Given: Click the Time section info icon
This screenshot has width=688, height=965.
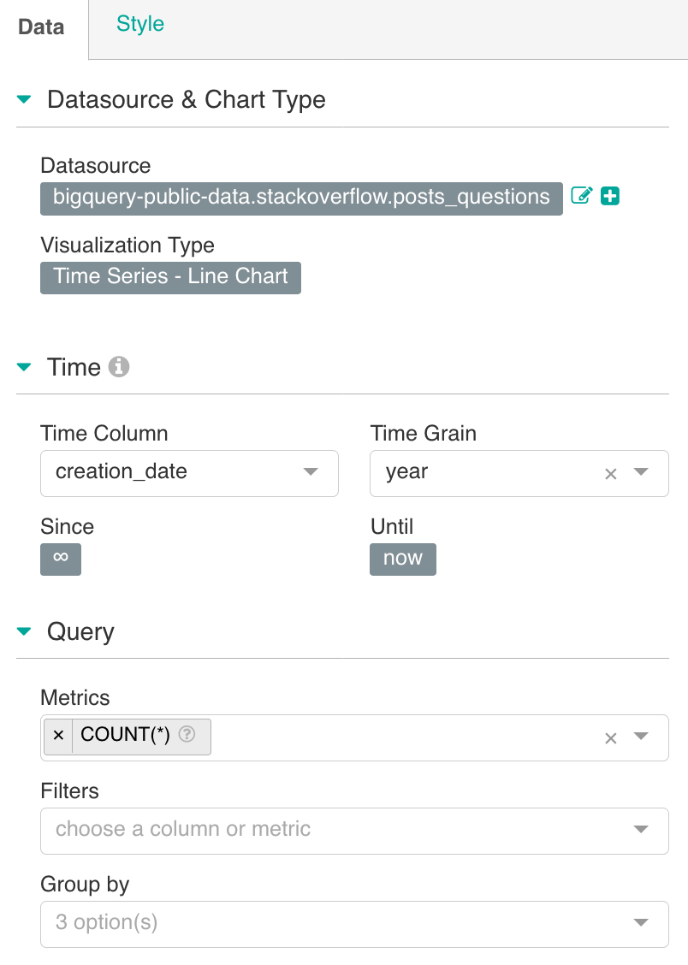Looking at the screenshot, I should [x=120, y=367].
